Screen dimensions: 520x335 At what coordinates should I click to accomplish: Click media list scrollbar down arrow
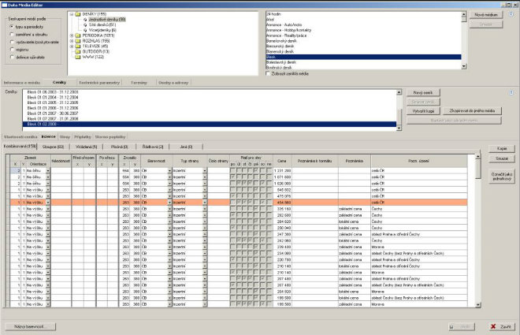click(464, 66)
